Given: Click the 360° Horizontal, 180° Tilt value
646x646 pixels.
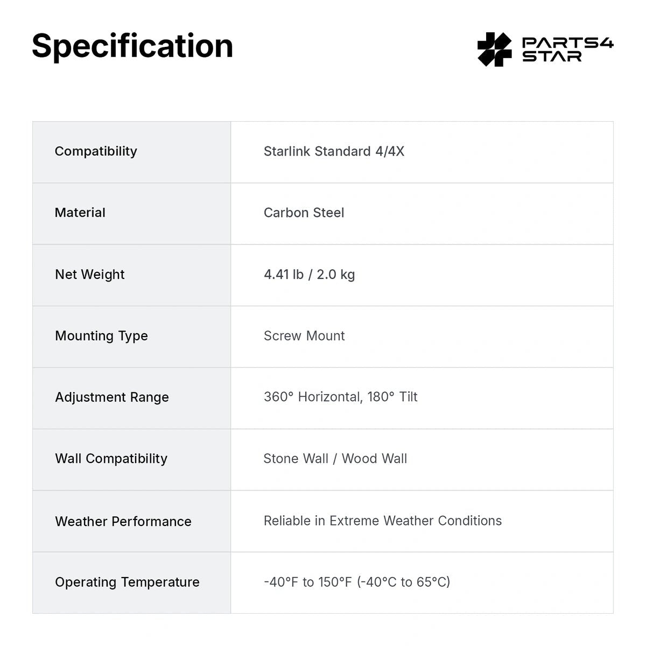Looking at the screenshot, I should [341, 397].
